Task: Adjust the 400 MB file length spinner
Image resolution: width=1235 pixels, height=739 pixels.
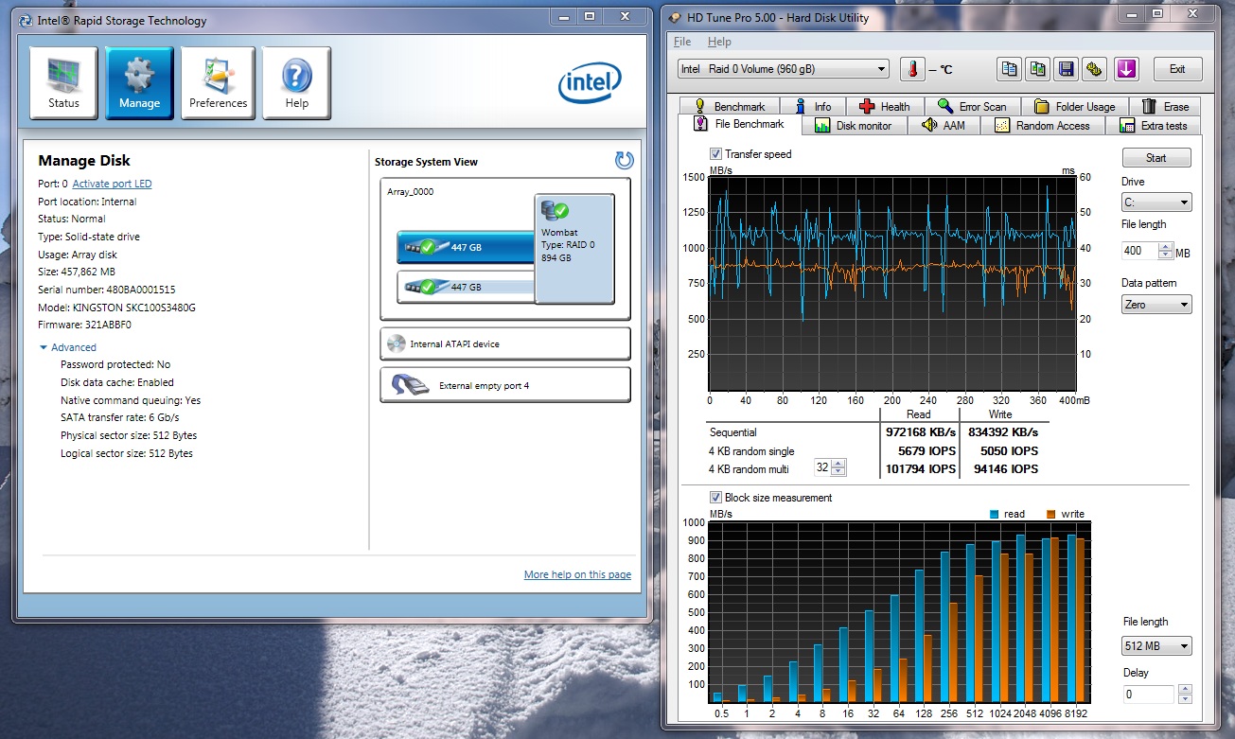Action: tap(1164, 251)
